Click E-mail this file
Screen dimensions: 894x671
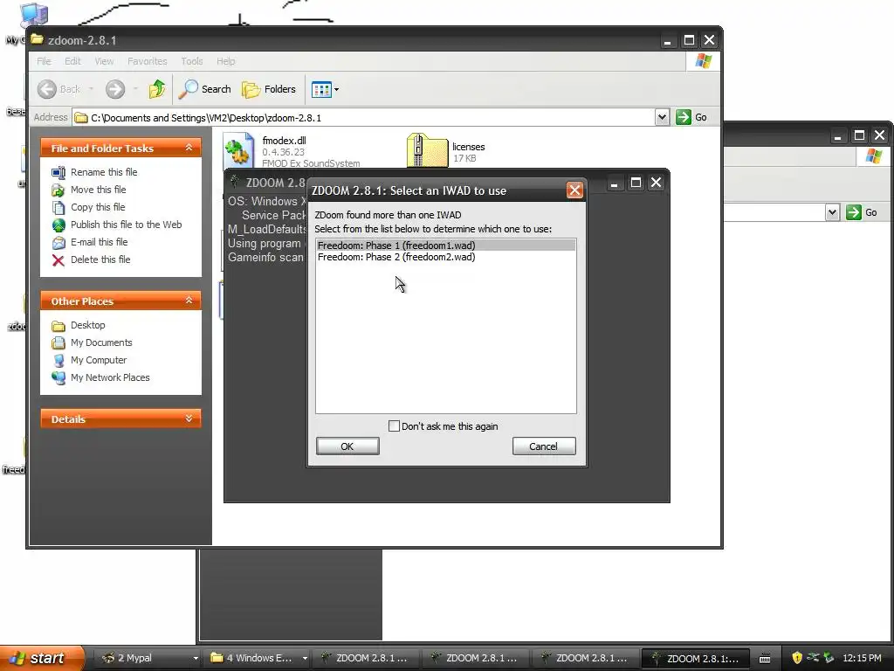99,242
